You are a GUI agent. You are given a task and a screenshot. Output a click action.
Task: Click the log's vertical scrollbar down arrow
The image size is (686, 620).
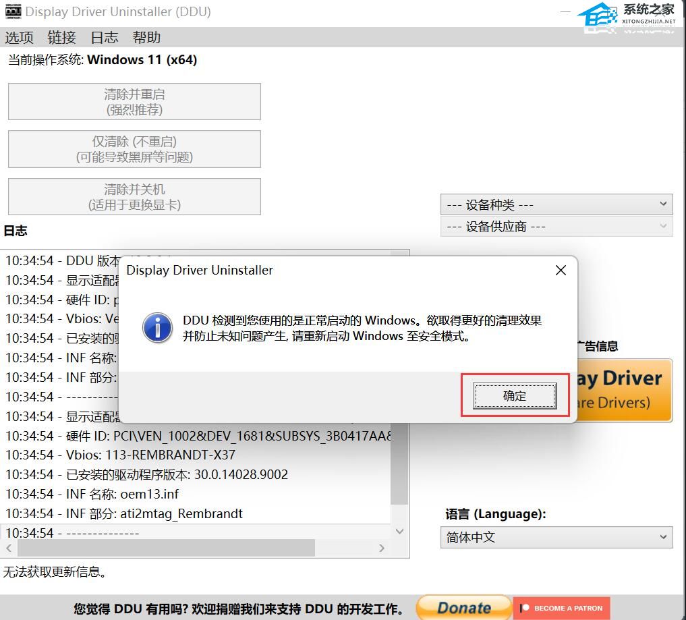399,532
